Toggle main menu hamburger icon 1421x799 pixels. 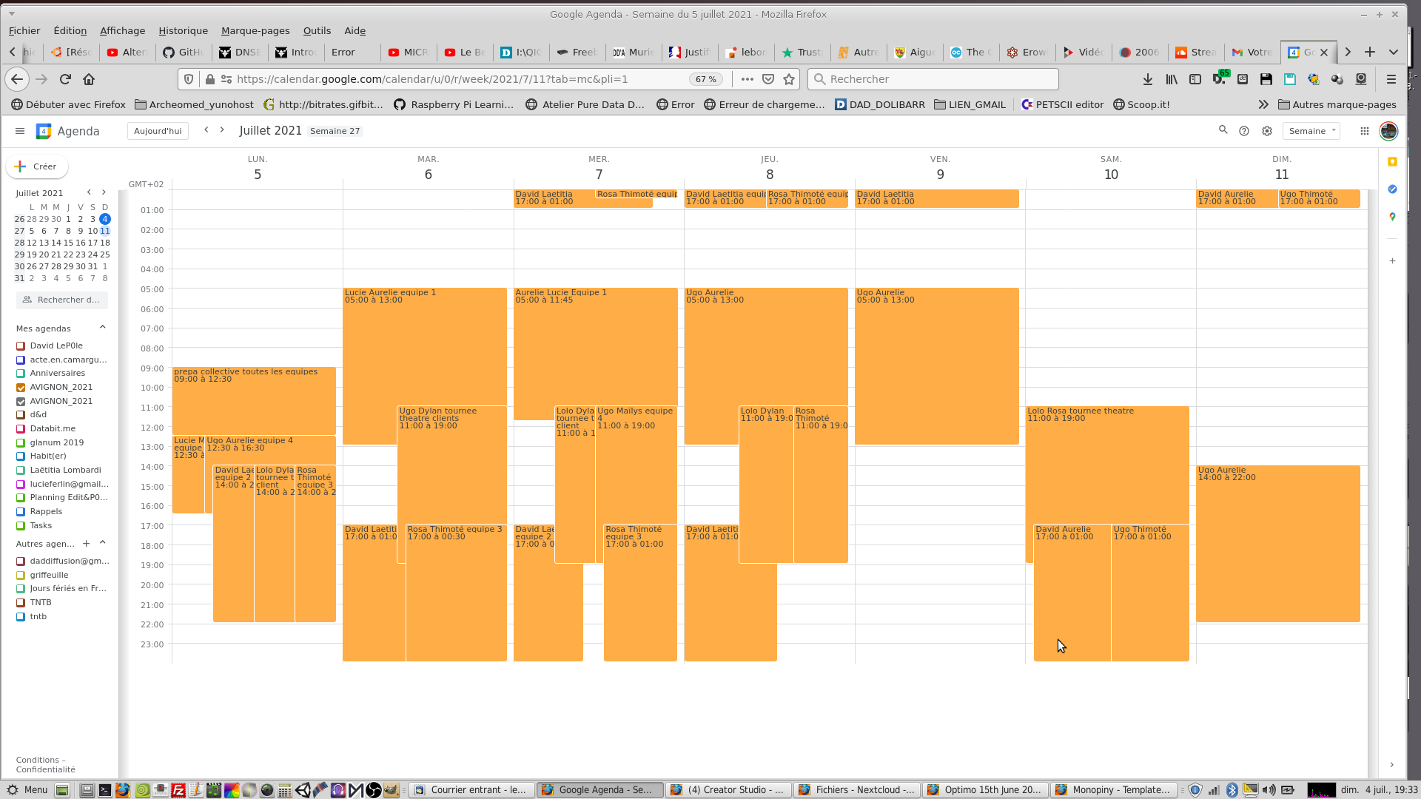[x=20, y=131]
